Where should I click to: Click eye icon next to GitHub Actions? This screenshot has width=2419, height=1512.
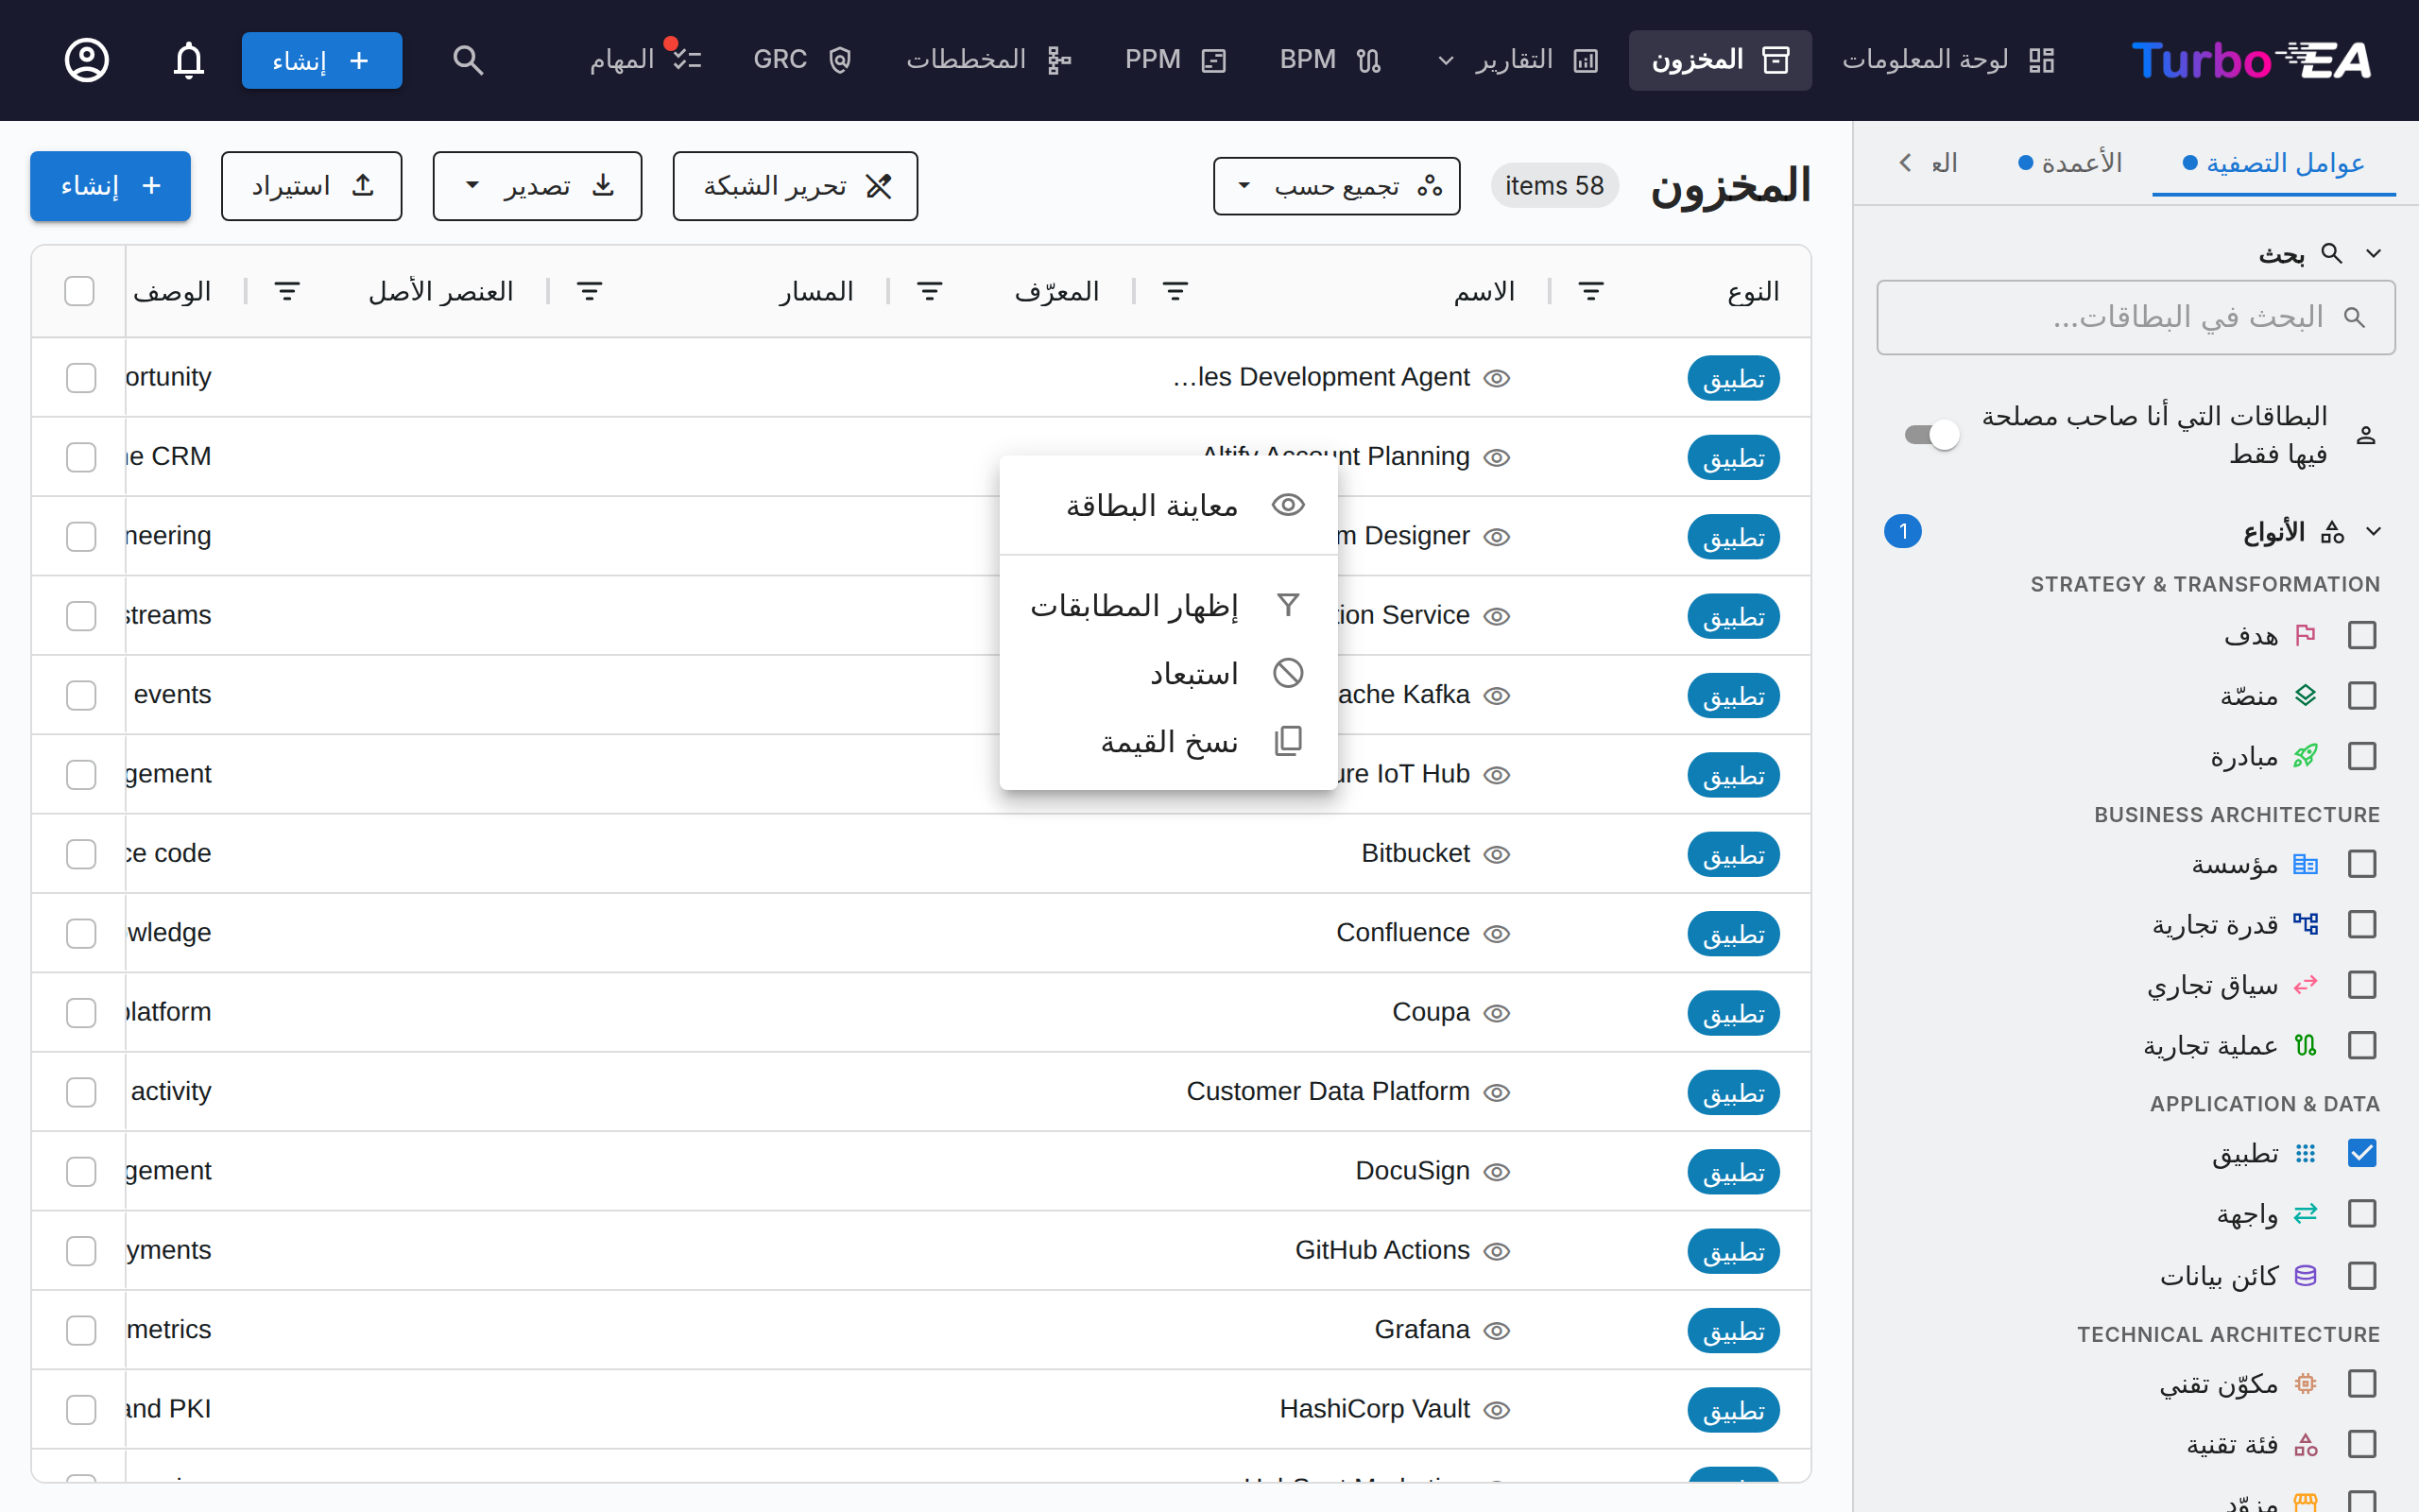coord(1497,1251)
